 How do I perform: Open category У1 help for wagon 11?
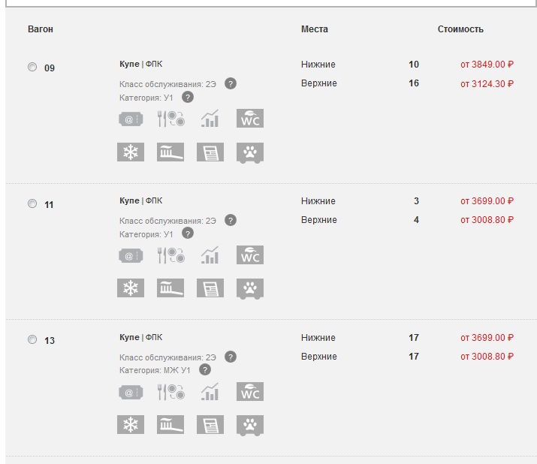coord(188,234)
